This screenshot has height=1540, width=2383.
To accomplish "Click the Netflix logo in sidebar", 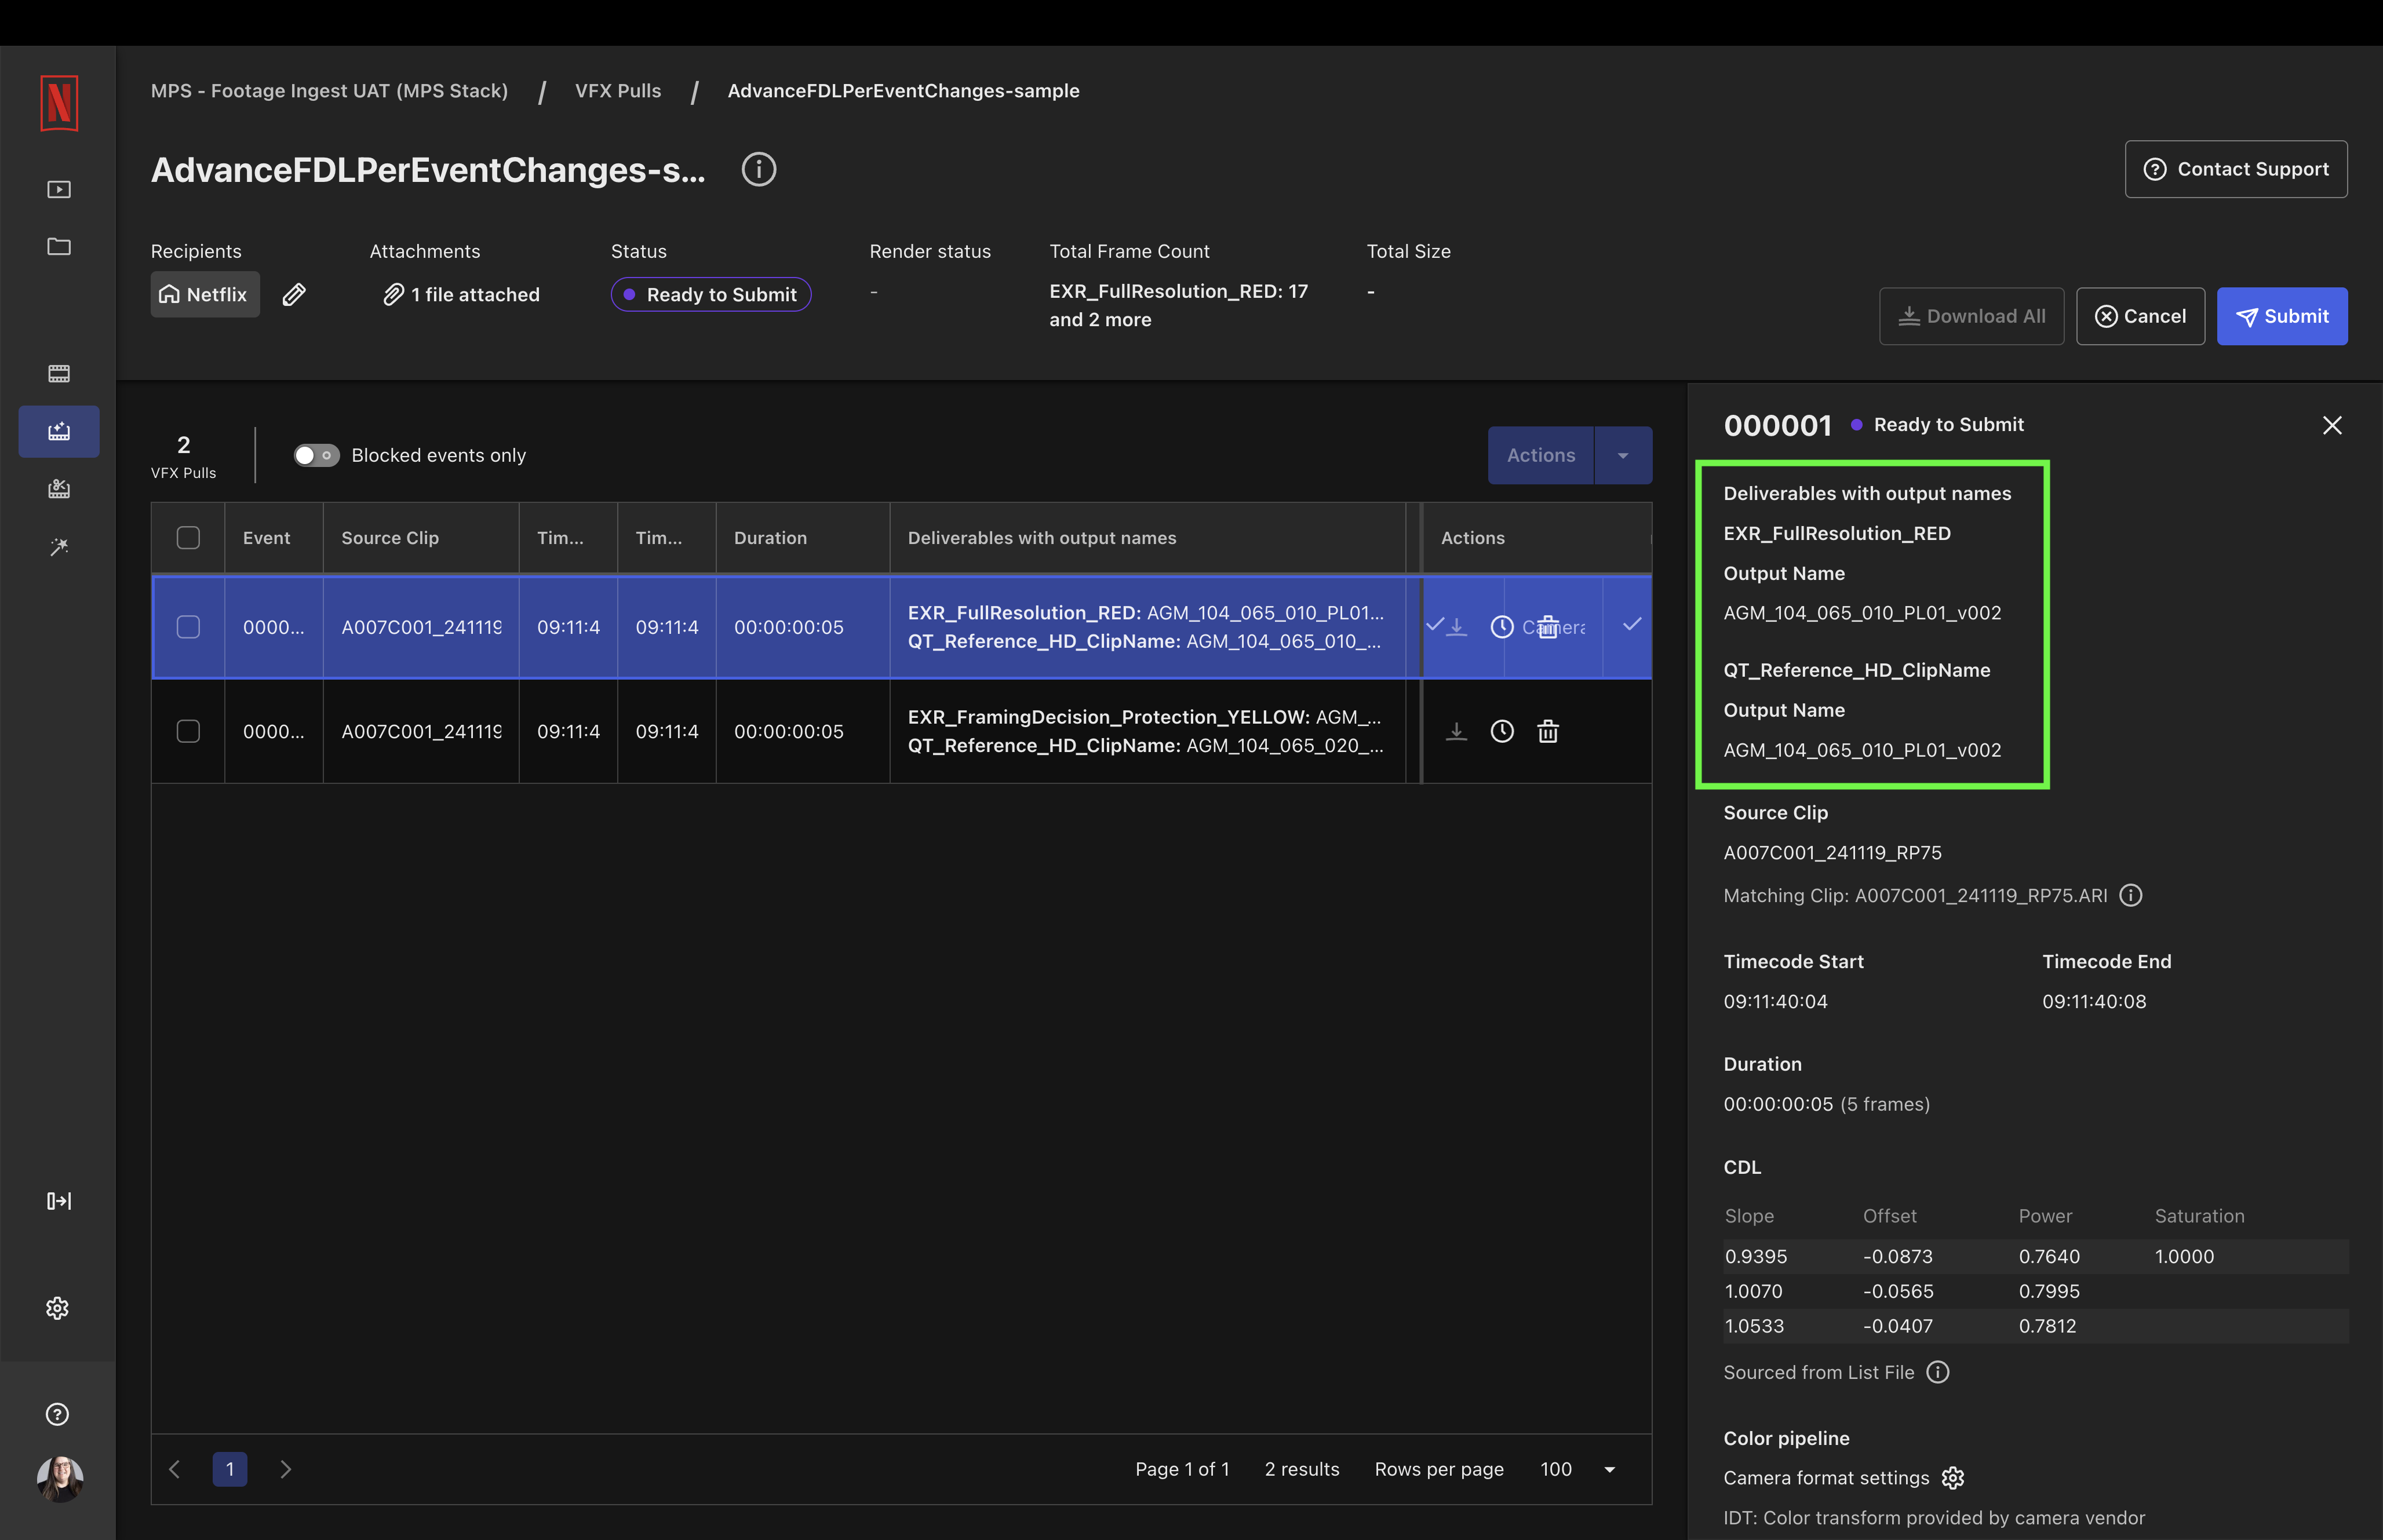I will click(x=59, y=103).
